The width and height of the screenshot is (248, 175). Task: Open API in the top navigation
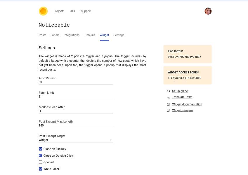pos(73,11)
